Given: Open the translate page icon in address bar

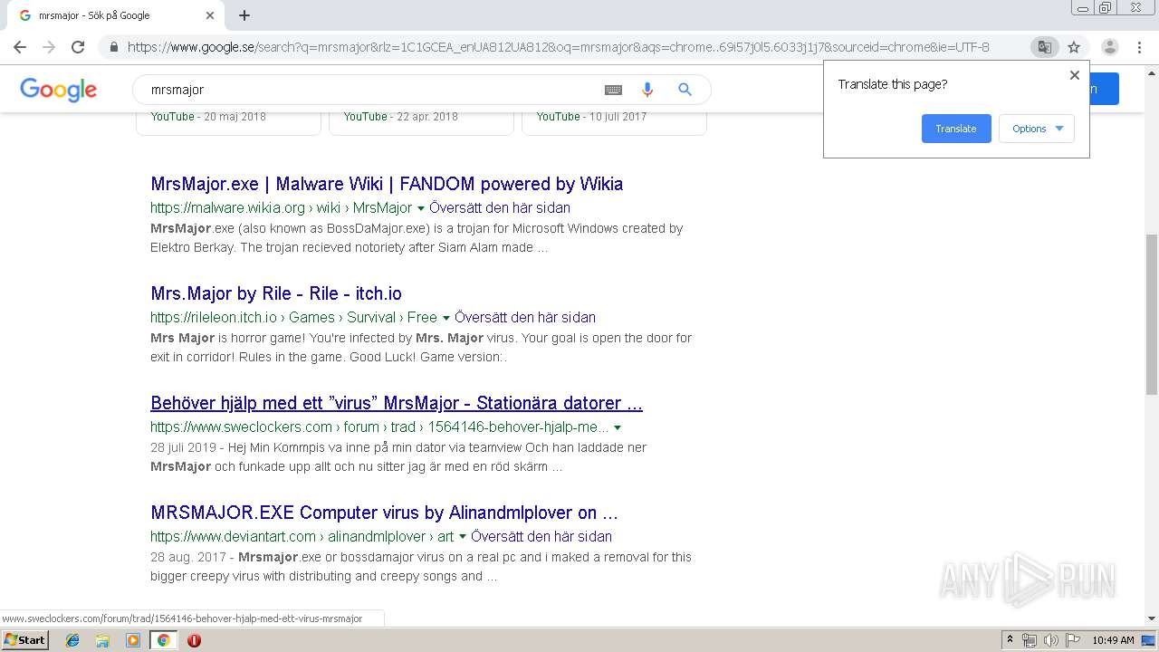Looking at the screenshot, I should click(x=1044, y=47).
